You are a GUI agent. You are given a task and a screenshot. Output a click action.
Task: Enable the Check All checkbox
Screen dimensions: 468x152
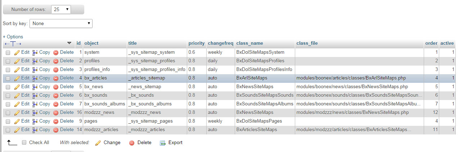(24, 143)
